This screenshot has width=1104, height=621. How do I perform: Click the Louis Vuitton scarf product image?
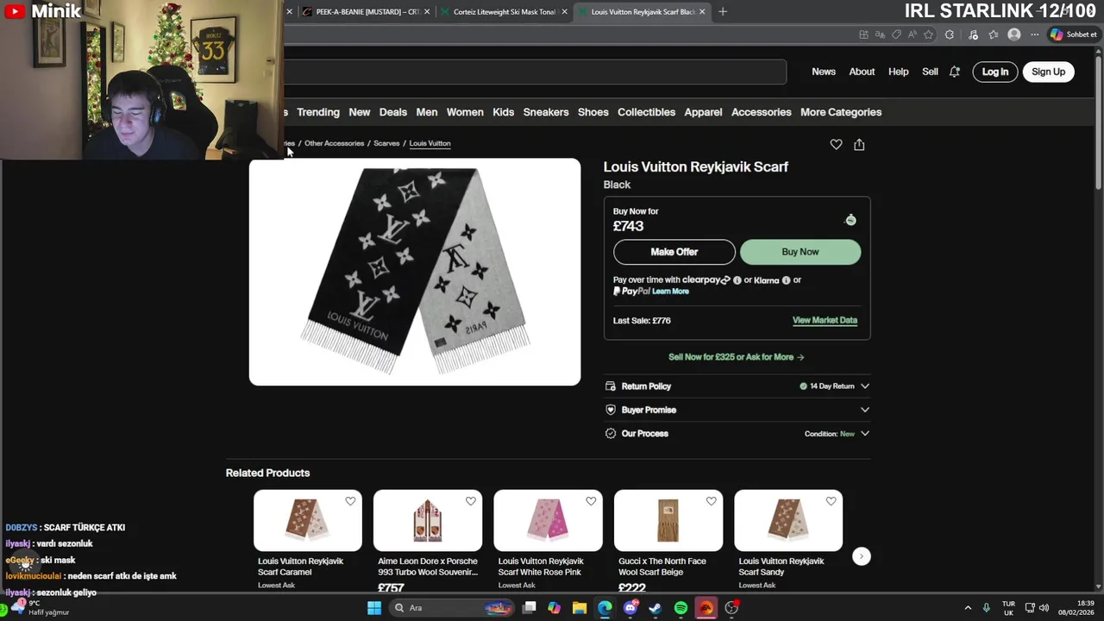[415, 272]
